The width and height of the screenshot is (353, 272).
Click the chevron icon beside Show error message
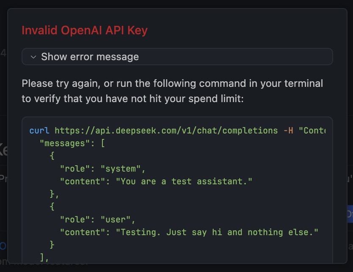point(33,56)
